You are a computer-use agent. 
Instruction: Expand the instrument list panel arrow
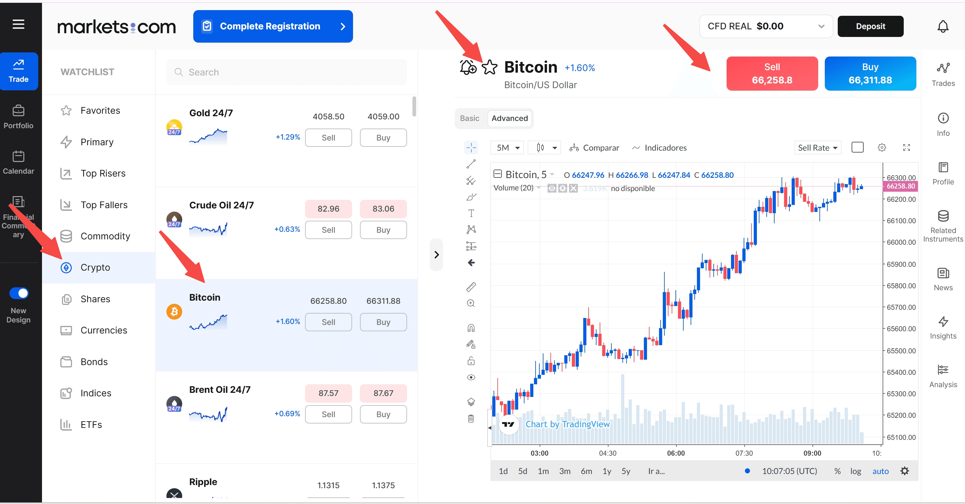click(x=436, y=255)
